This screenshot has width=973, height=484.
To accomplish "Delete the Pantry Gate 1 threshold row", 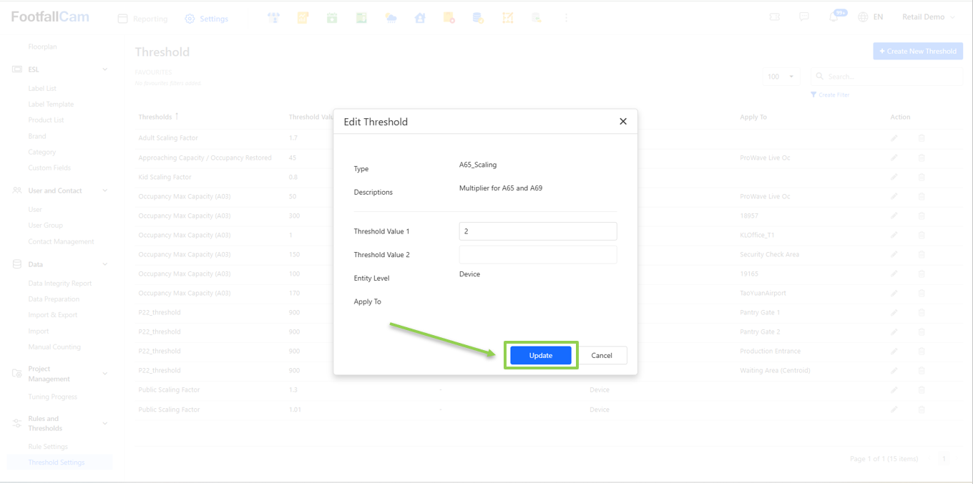I will click(921, 312).
